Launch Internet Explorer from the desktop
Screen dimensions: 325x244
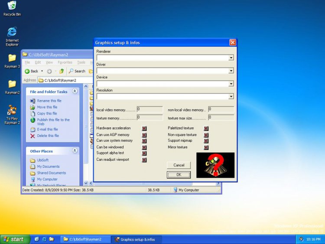click(12, 33)
